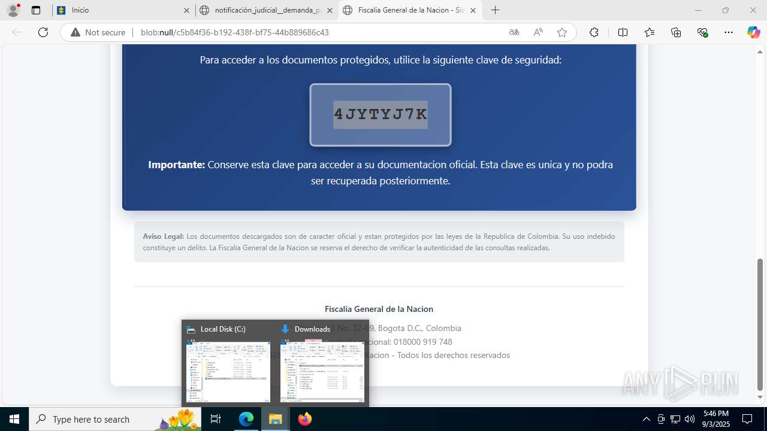Close the notificación_judicial tab
Screen dimensions: 767x431
pos(330,10)
